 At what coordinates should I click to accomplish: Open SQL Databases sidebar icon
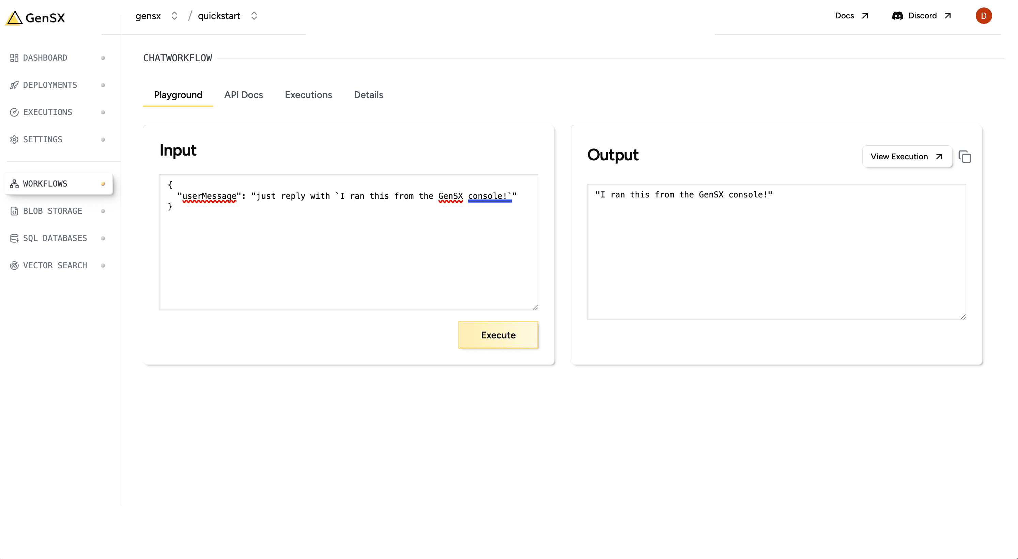point(14,238)
